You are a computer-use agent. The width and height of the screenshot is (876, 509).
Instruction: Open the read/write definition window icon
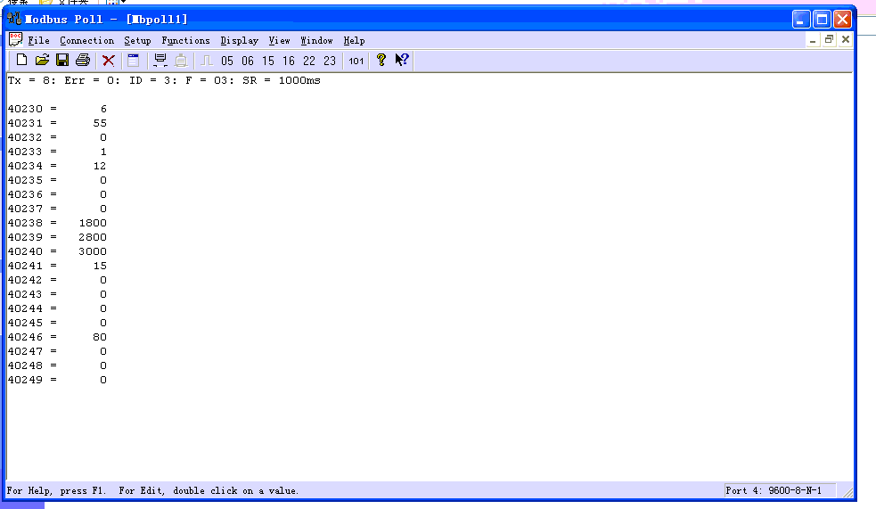(134, 61)
